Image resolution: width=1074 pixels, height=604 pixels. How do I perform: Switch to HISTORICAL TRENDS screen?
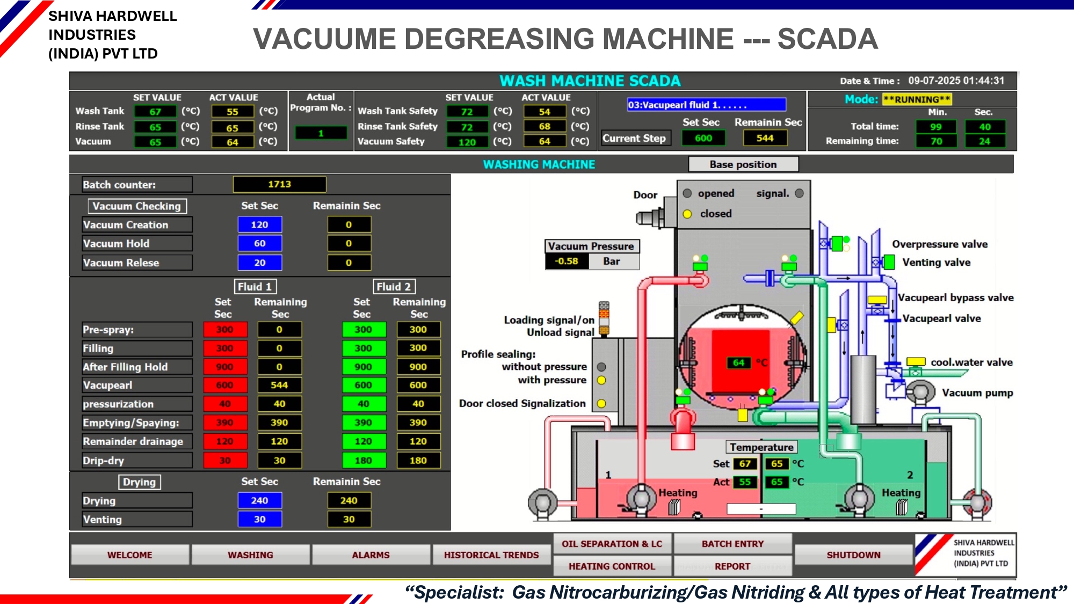(491, 555)
